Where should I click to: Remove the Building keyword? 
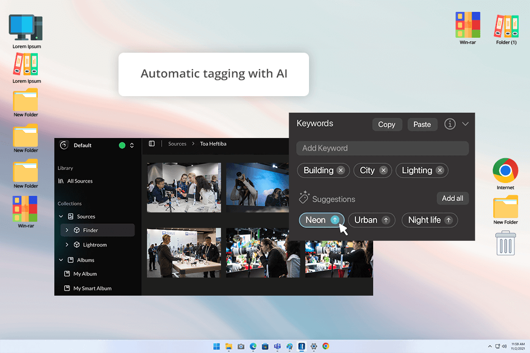341,171
